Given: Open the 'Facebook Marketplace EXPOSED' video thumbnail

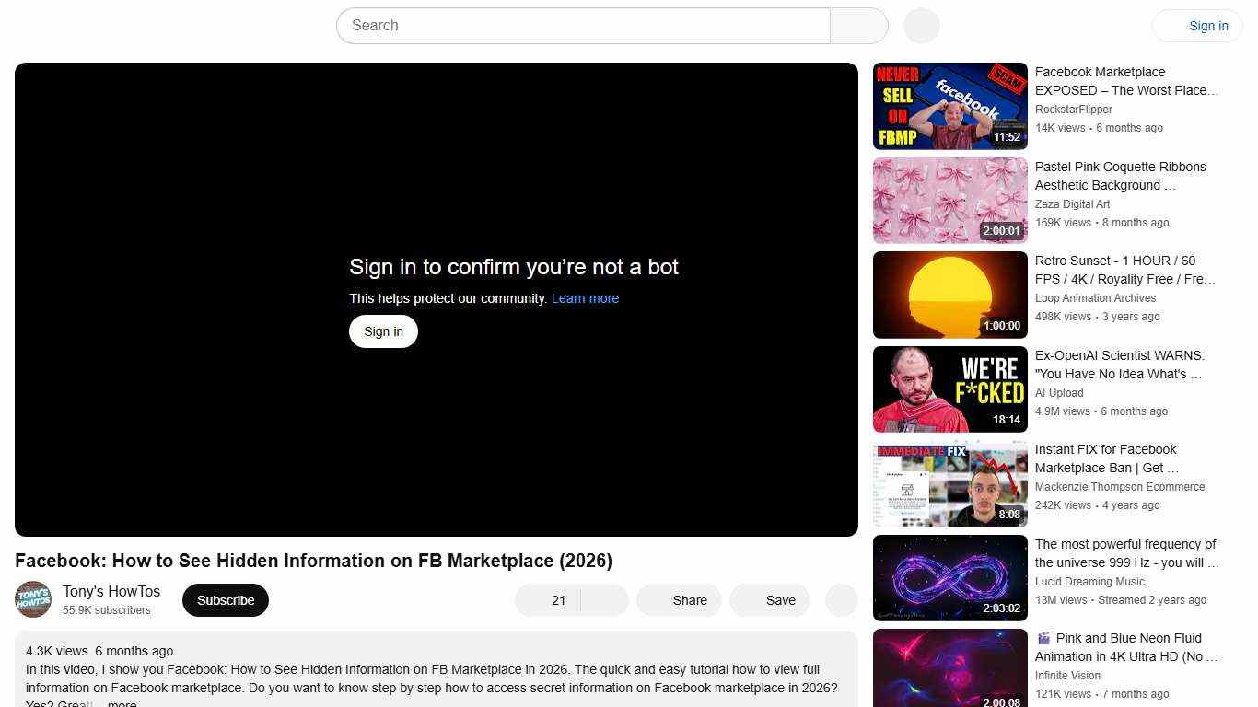Looking at the screenshot, I should 949,106.
